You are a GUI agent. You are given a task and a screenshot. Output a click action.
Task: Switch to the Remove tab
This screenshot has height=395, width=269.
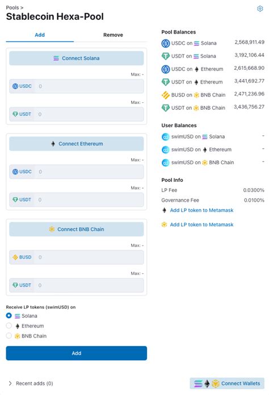(113, 35)
